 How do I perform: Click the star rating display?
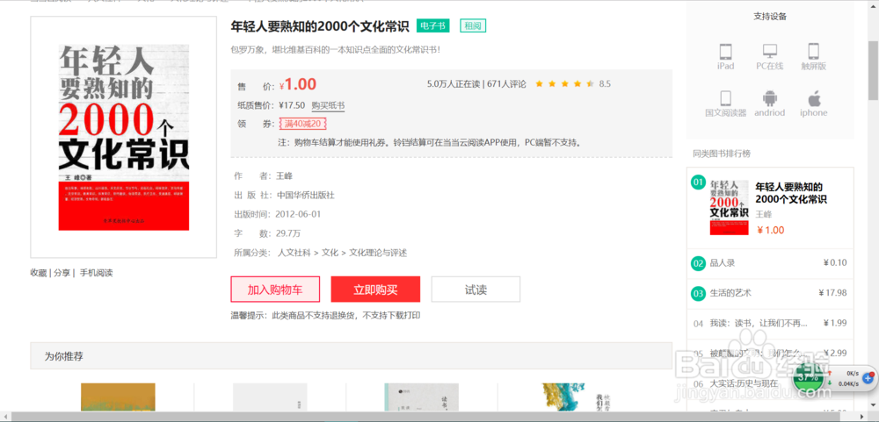tap(565, 84)
